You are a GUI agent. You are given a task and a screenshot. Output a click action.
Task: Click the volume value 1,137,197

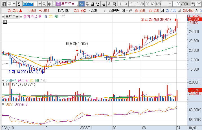pos(62,10)
